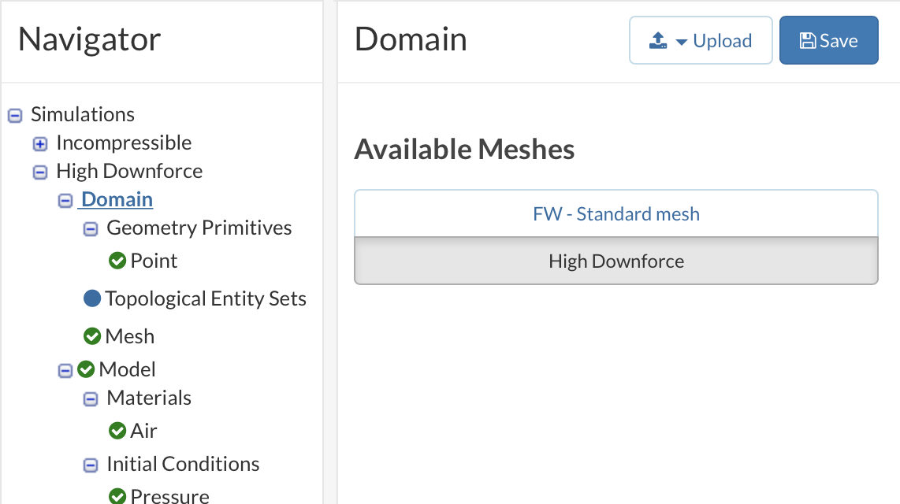Expand the Incompressible simulation node
This screenshot has height=504, width=900.
40,143
